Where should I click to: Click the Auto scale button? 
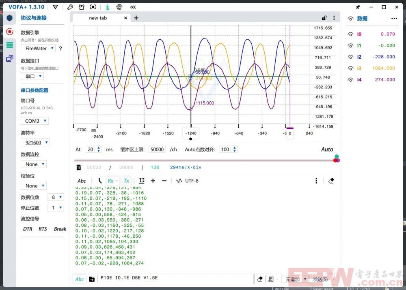click(327, 149)
